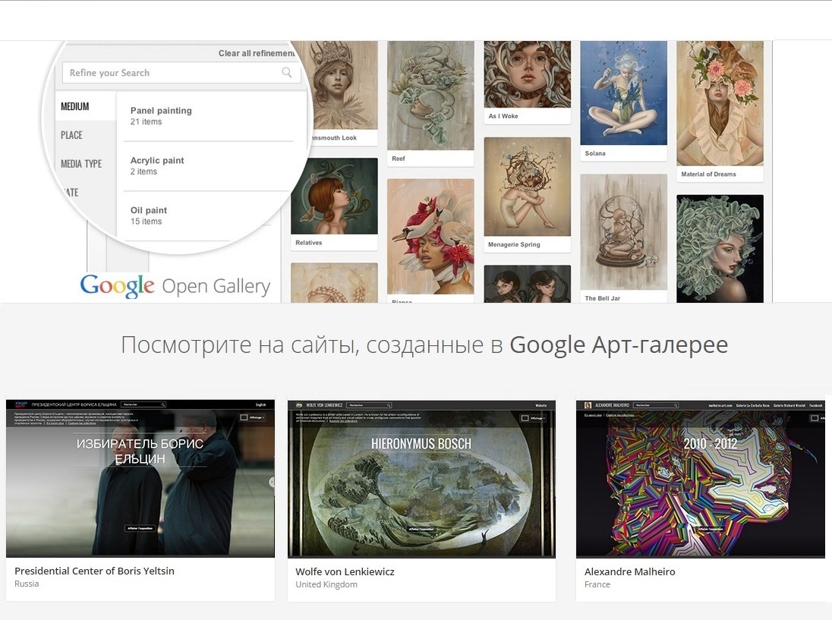Click the 'As I Woke' caption

(x=503, y=116)
